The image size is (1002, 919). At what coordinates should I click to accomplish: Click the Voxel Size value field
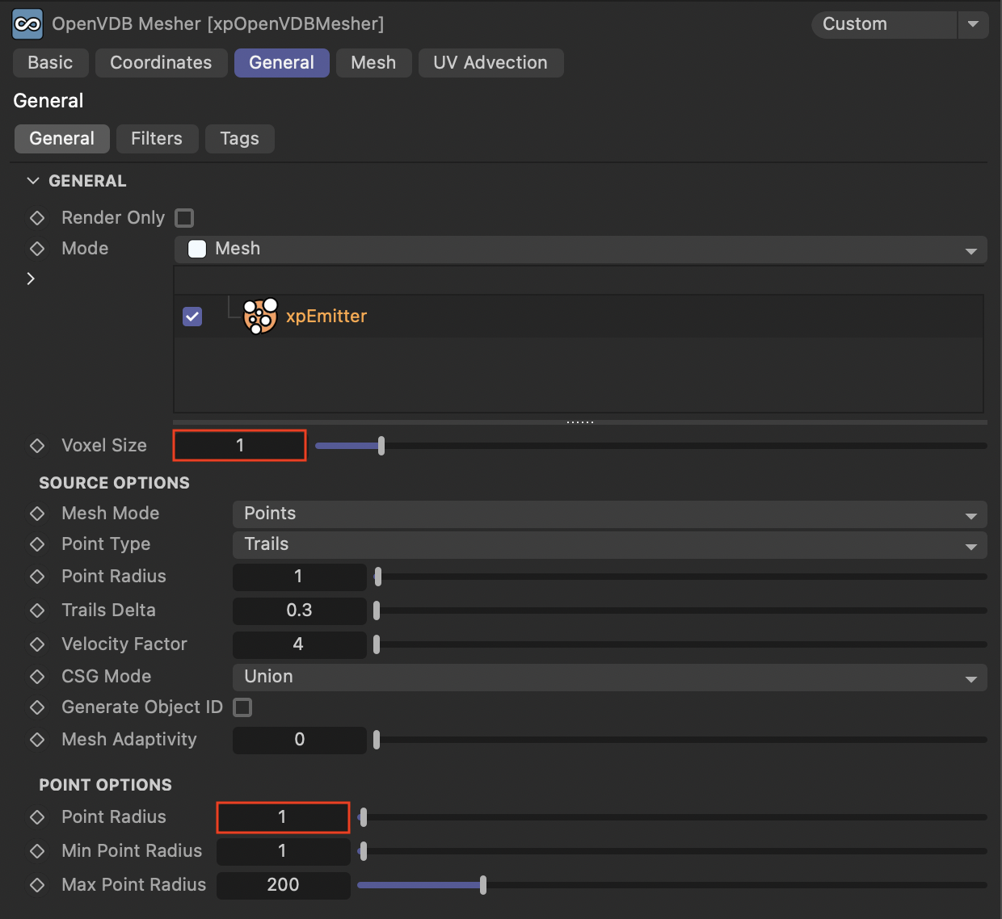pyautogui.click(x=240, y=446)
